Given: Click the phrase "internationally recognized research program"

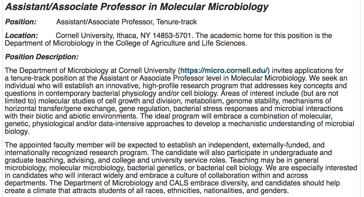Looking at the screenshot, I should tap(76, 153).
